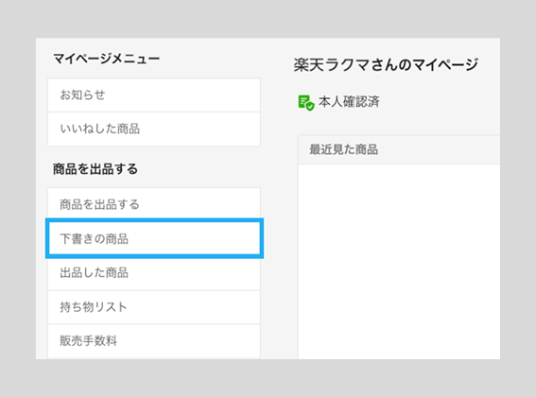Select the 商品を出品する menu entry
This screenshot has height=397, width=536.
coord(153,204)
